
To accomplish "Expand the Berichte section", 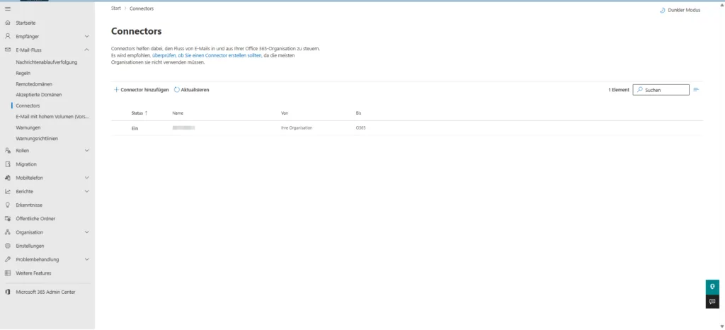I will pos(86,191).
